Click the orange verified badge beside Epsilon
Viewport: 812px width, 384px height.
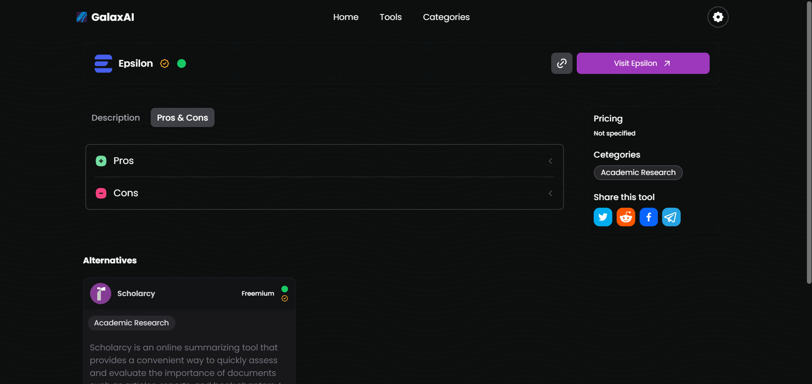point(165,63)
